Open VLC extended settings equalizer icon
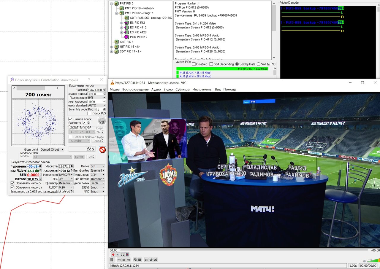 [140, 260]
